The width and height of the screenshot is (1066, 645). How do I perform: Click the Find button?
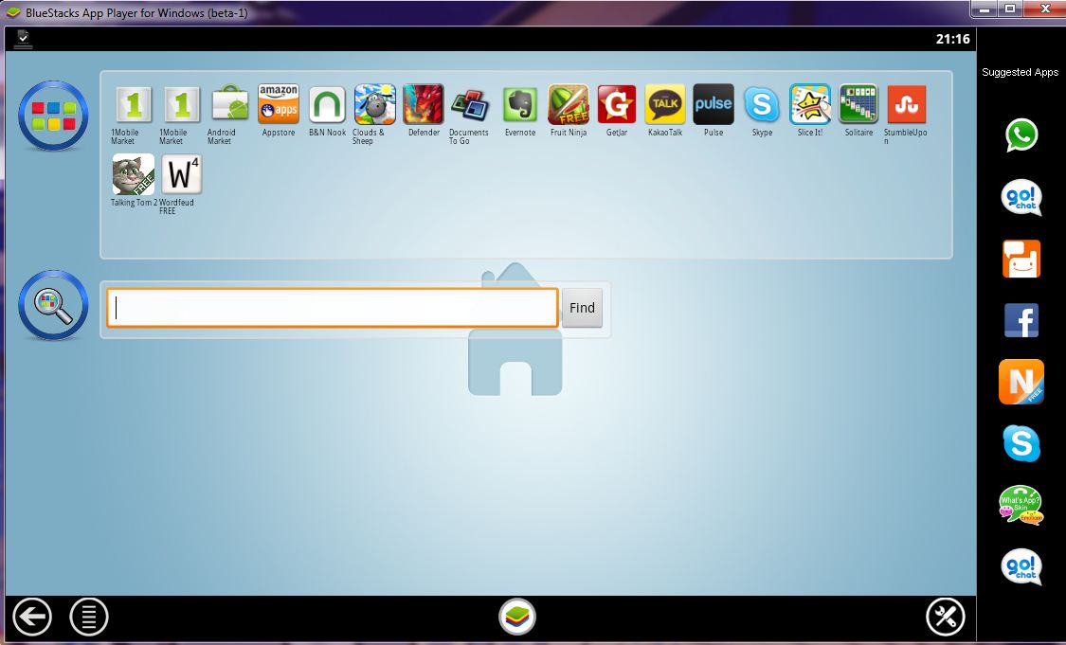(582, 308)
